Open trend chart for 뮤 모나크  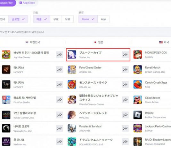(60, 142)
